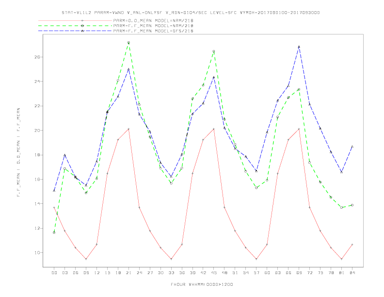This screenshot has width=384, height=297.
Task: Click x-axis tick label 33
Action: click(171, 273)
